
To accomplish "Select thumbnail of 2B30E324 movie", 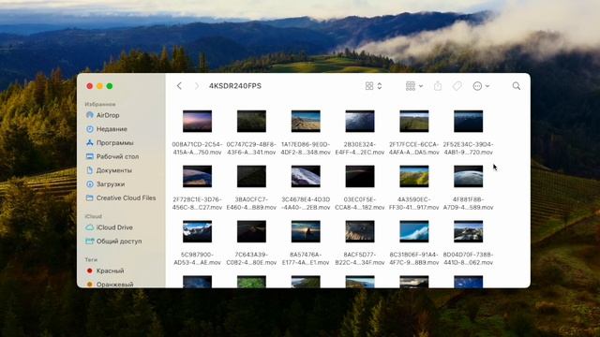I will pos(360,121).
